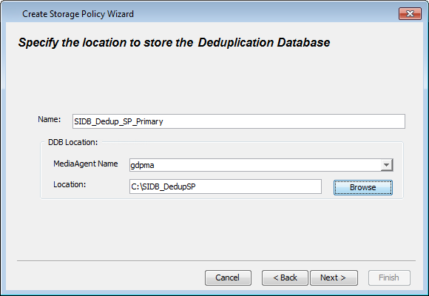The width and height of the screenshot is (429, 296).
Task: Return with the Back button
Action: [x=285, y=277]
